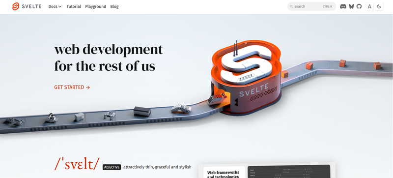This screenshot has height=178, width=393.
Task: Click the Svelte machine hero illustration
Action: [246, 78]
